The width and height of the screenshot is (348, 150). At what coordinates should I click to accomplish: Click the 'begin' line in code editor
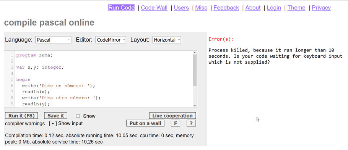pyautogui.click(x=23, y=79)
